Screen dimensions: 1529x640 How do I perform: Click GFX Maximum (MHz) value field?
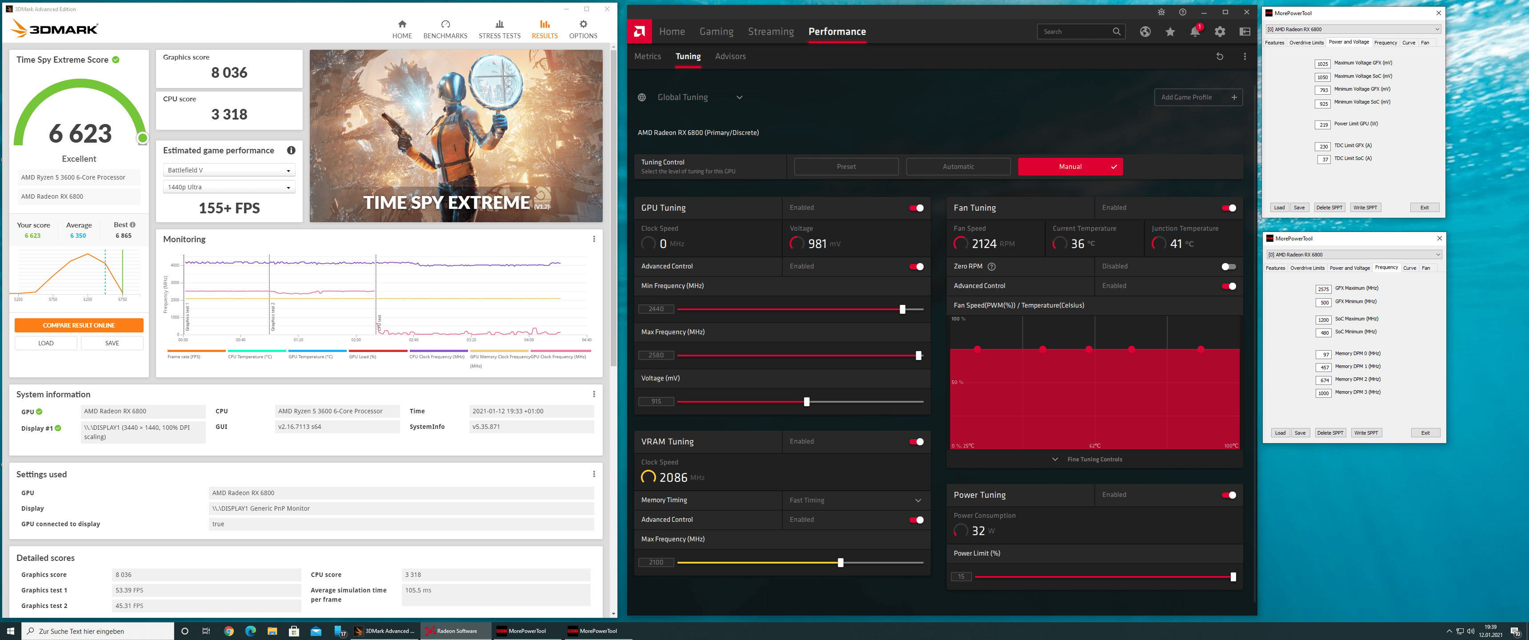(1323, 289)
